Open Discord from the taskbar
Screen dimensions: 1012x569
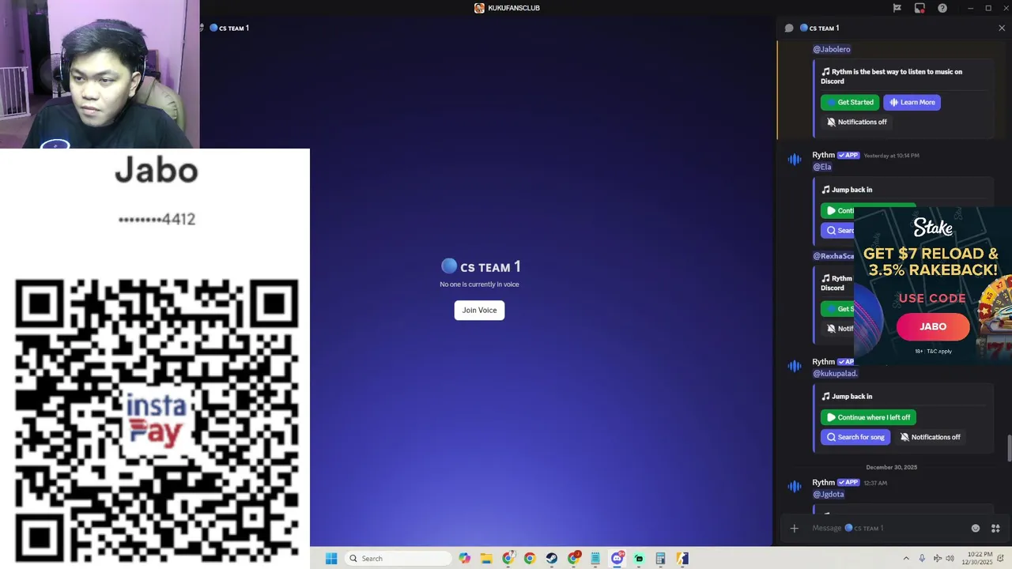pos(617,559)
